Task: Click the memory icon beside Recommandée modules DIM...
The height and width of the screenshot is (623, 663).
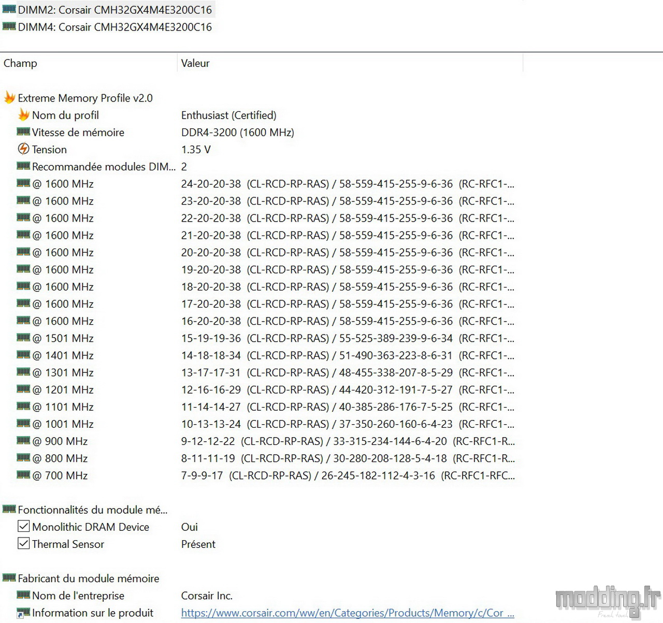Action: coord(23,166)
